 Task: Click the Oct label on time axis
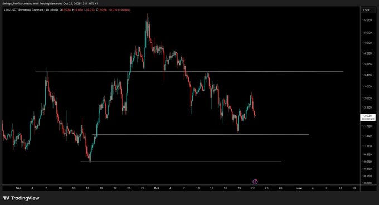coord(157,188)
